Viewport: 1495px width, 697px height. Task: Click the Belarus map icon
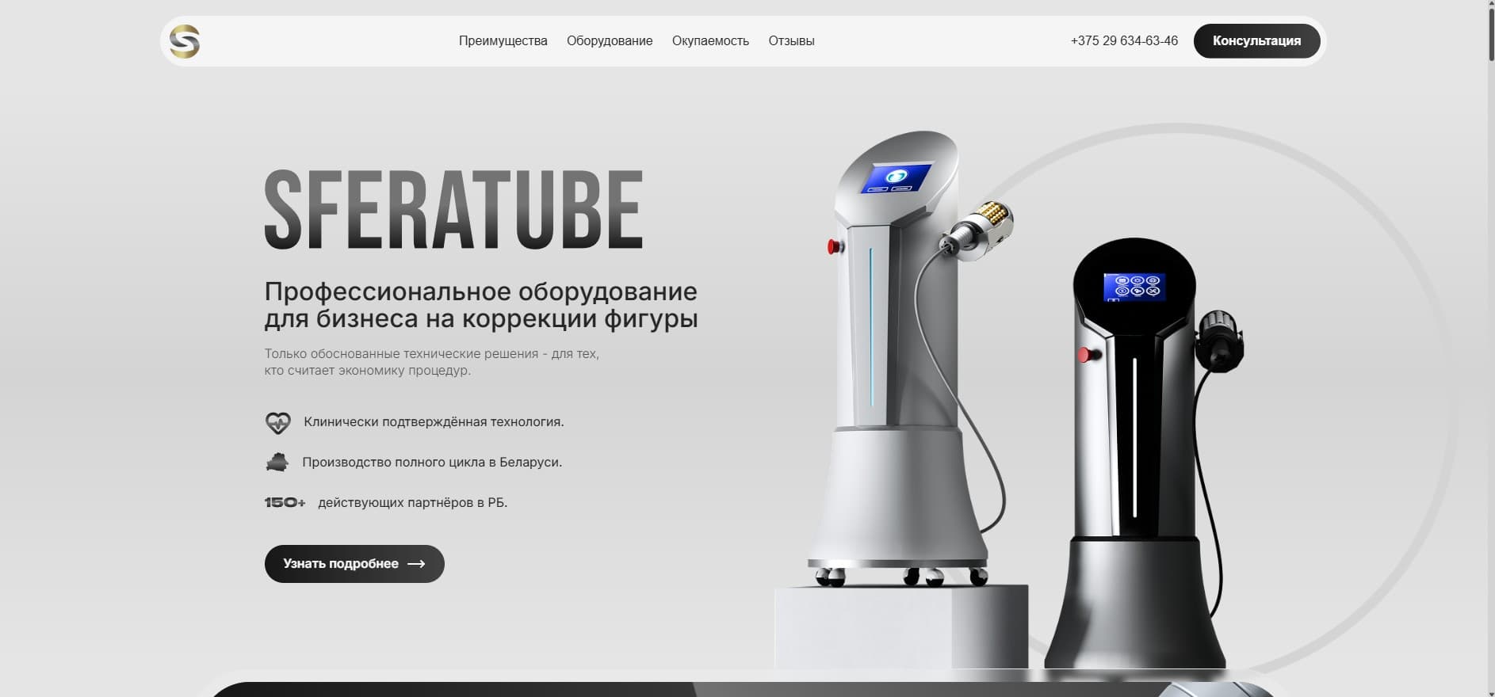pyautogui.click(x=277, y=463)
